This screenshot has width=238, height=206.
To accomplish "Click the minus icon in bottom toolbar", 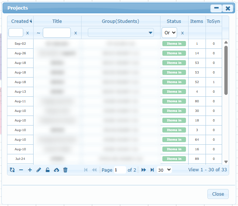I will click(x=21, y=170).
